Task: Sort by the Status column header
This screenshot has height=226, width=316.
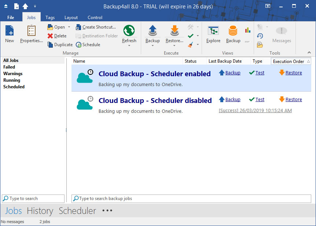Action: (195, 61)
